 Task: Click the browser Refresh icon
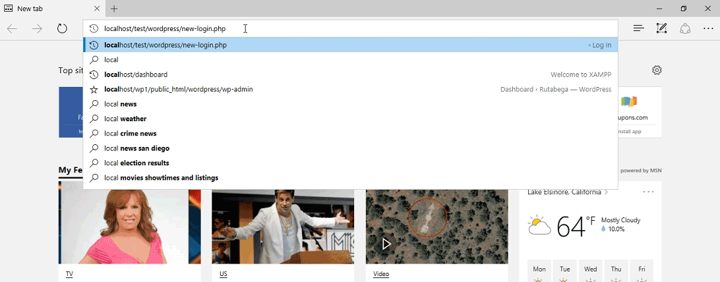coord(62,28)
